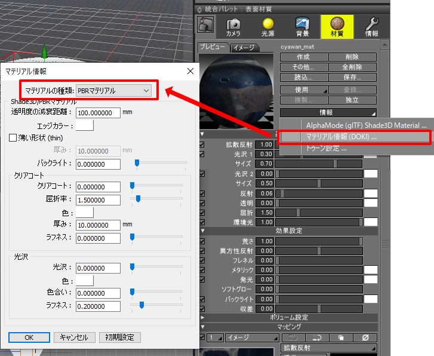
Task: Click the eyedropper material pick icon
Action: click(205, 24)
